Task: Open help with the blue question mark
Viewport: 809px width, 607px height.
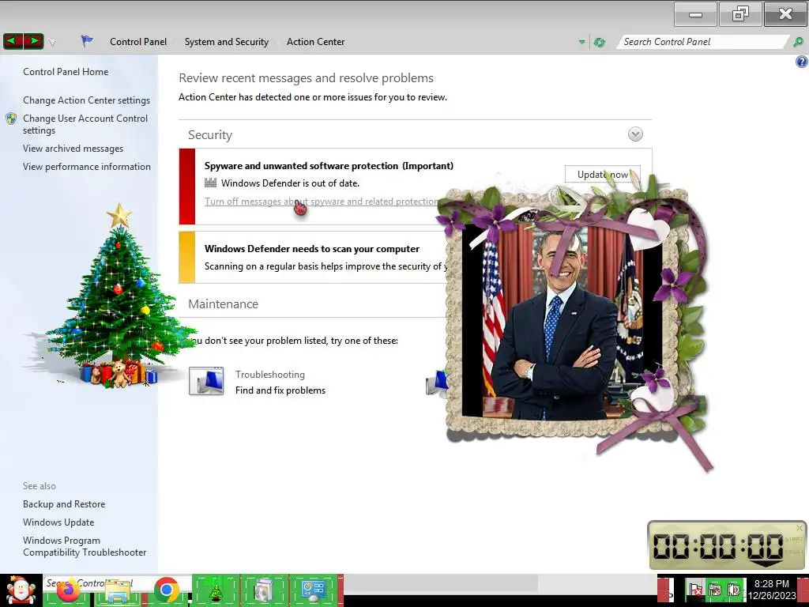Action: pyautogui.click(x=801, y=62)
